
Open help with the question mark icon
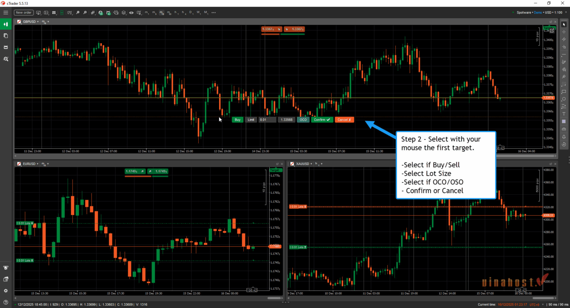[x=6, y=301]
